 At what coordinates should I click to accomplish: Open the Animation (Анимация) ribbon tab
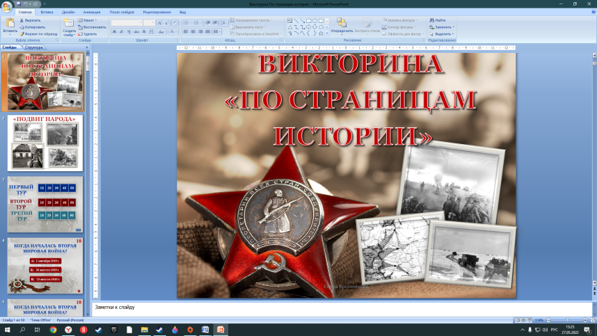point(92,13)
